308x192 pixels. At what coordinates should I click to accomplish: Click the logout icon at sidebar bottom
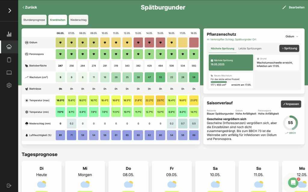click(x=9, y=185)
